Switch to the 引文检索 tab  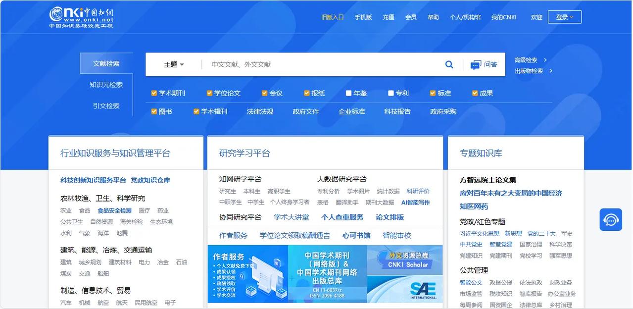click(106, 105)
